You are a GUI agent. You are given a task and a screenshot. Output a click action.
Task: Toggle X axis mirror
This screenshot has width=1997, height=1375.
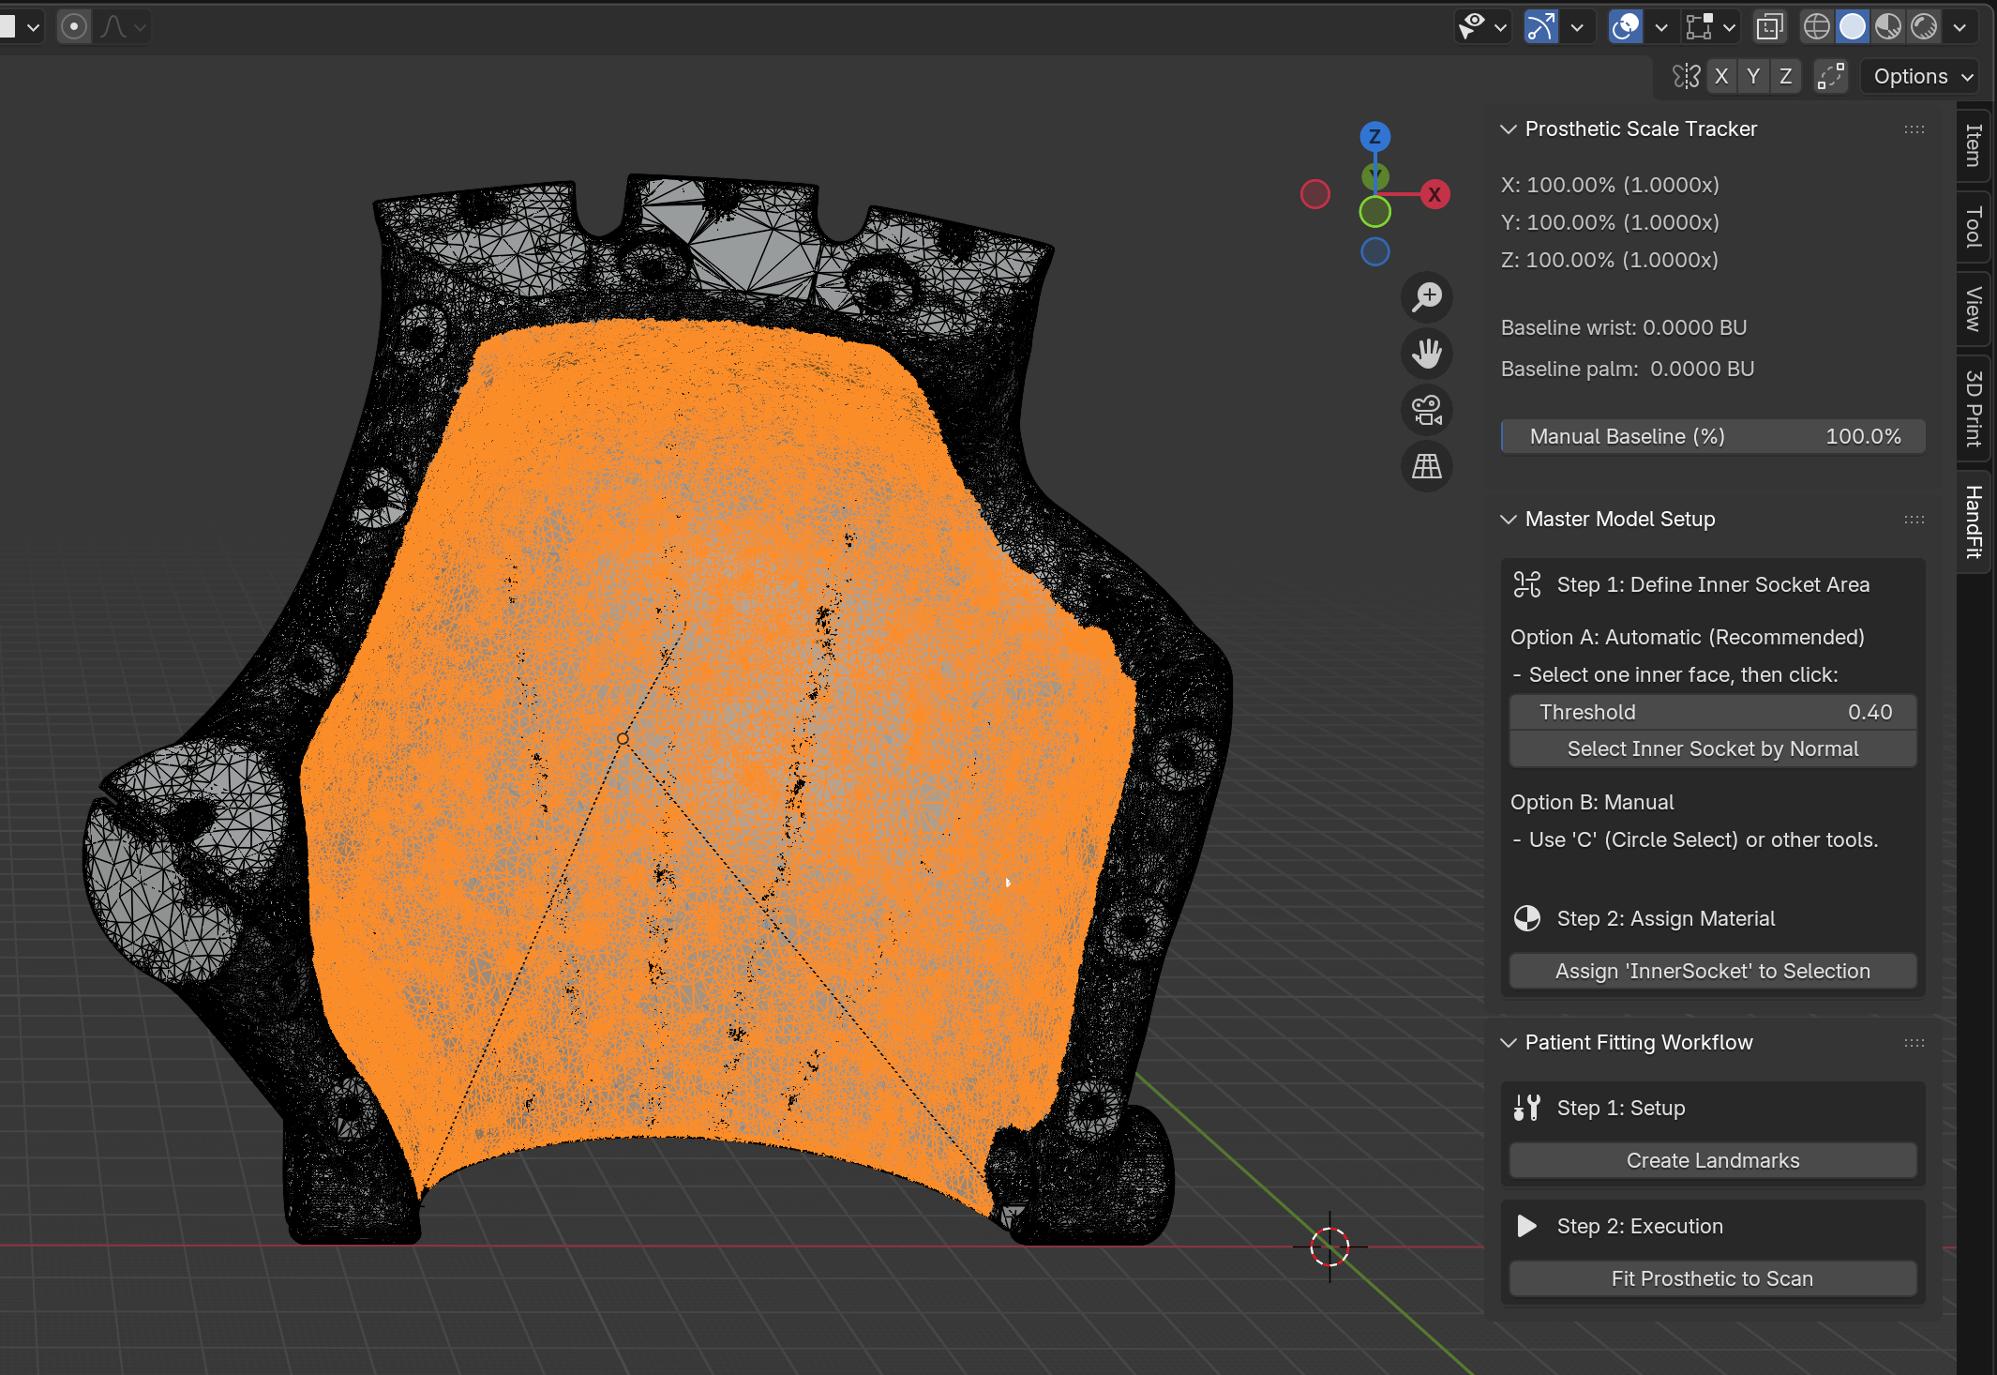(1721, 76)
